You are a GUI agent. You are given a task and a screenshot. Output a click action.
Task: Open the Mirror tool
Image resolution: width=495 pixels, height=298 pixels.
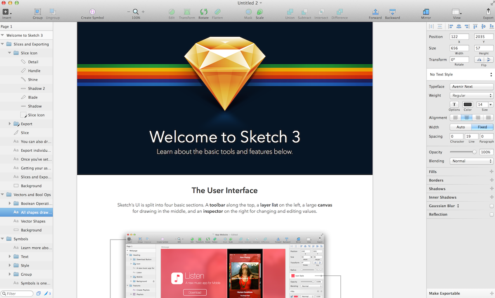426,12
